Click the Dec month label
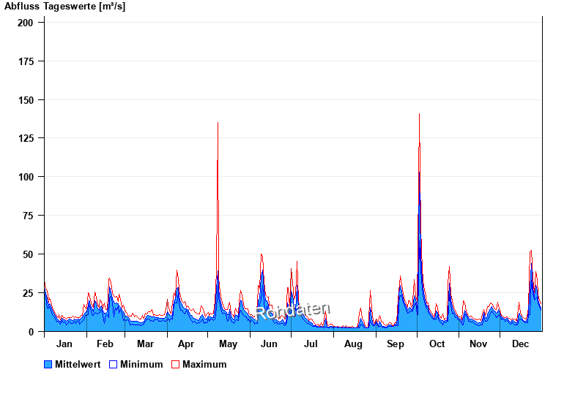The width and height of the screenshot is (586, 402). (x=520, y=344)
